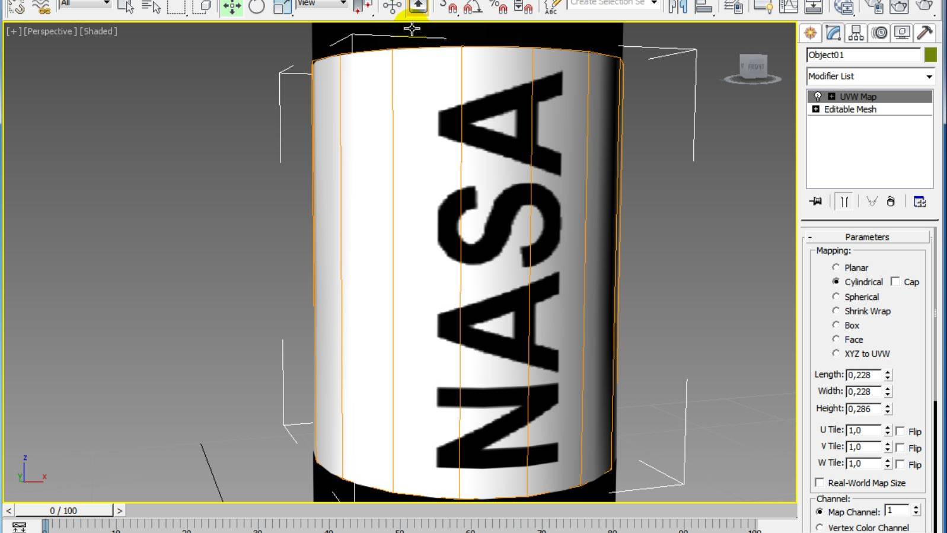Screen dimensions: 947x533
Task: Collapse the Parameters rollout
Action: (x=867, y=237)
